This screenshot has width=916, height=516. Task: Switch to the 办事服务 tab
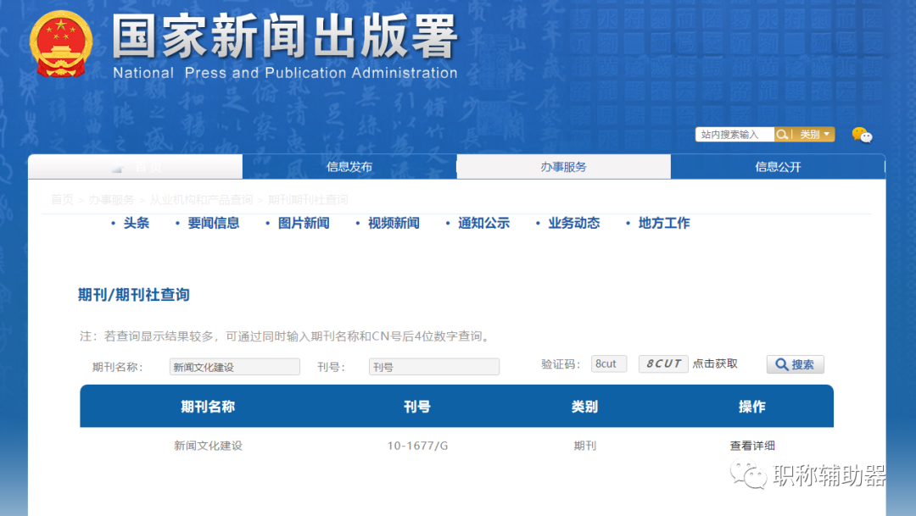tap(564, 166)
